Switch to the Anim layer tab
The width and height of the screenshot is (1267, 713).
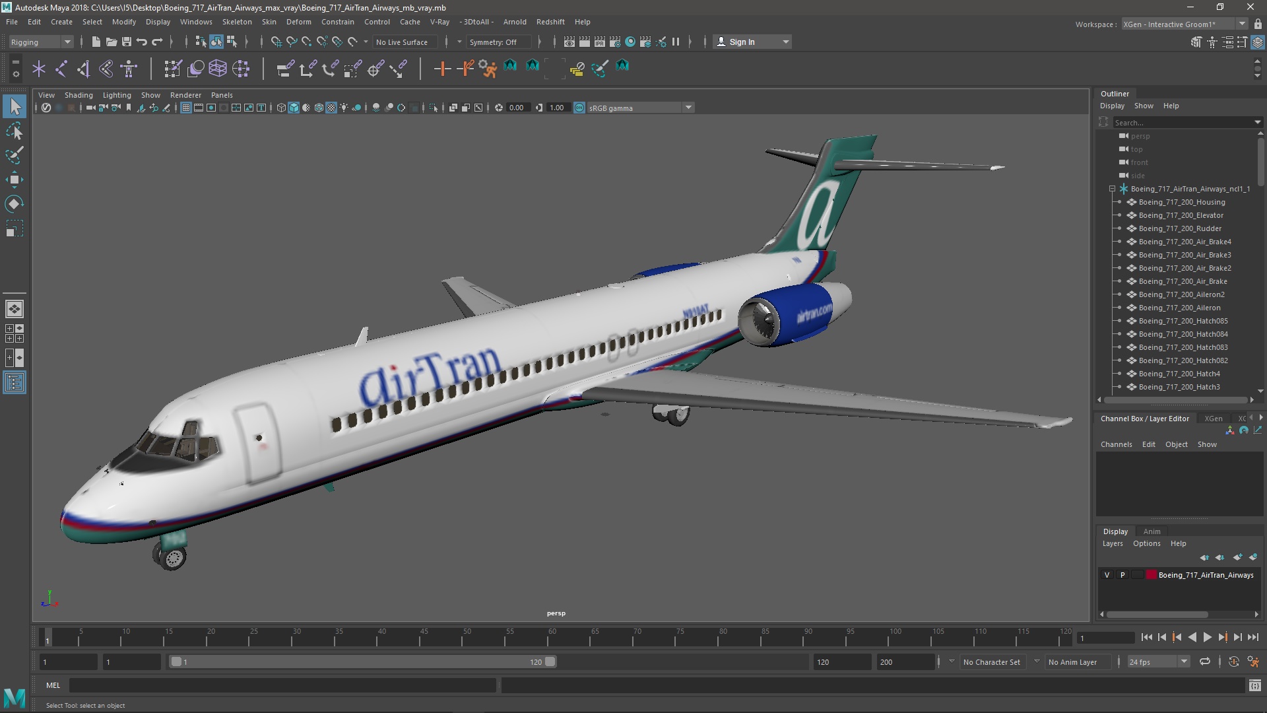[x=1152, y=531]
